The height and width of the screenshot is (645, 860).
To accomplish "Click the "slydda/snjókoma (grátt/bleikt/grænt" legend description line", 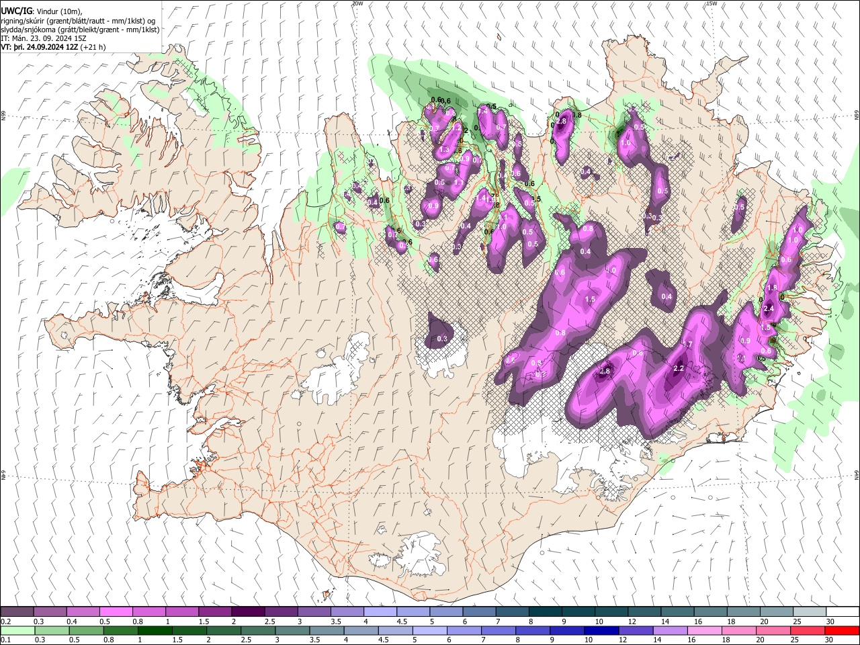I will click(x=80, y=30).
